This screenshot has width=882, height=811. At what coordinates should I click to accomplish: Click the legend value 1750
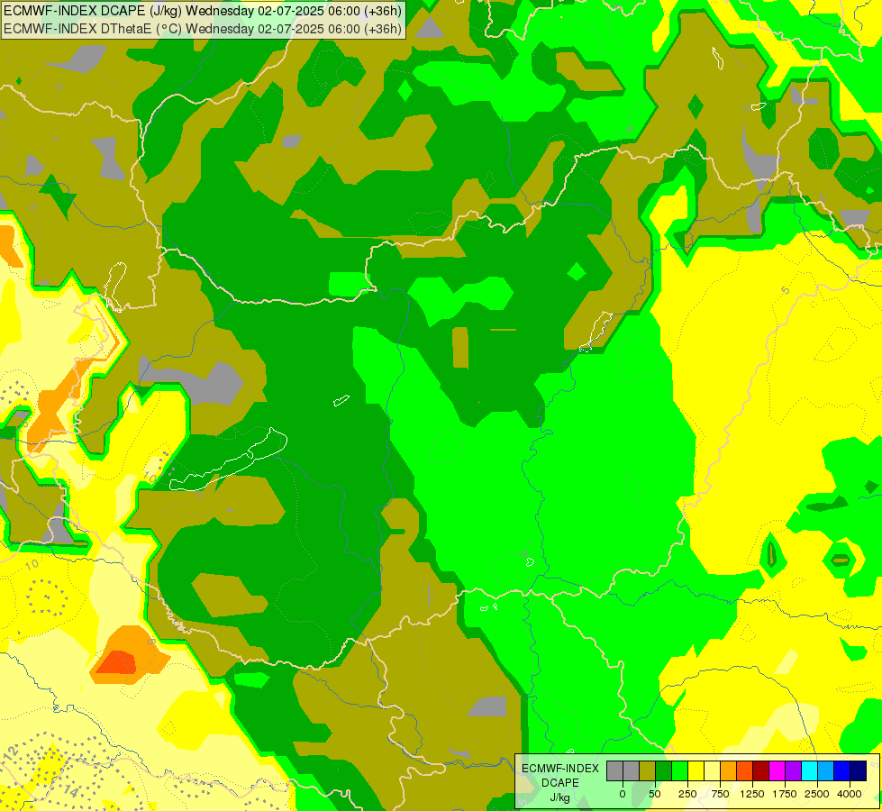[x=785, y=794]
